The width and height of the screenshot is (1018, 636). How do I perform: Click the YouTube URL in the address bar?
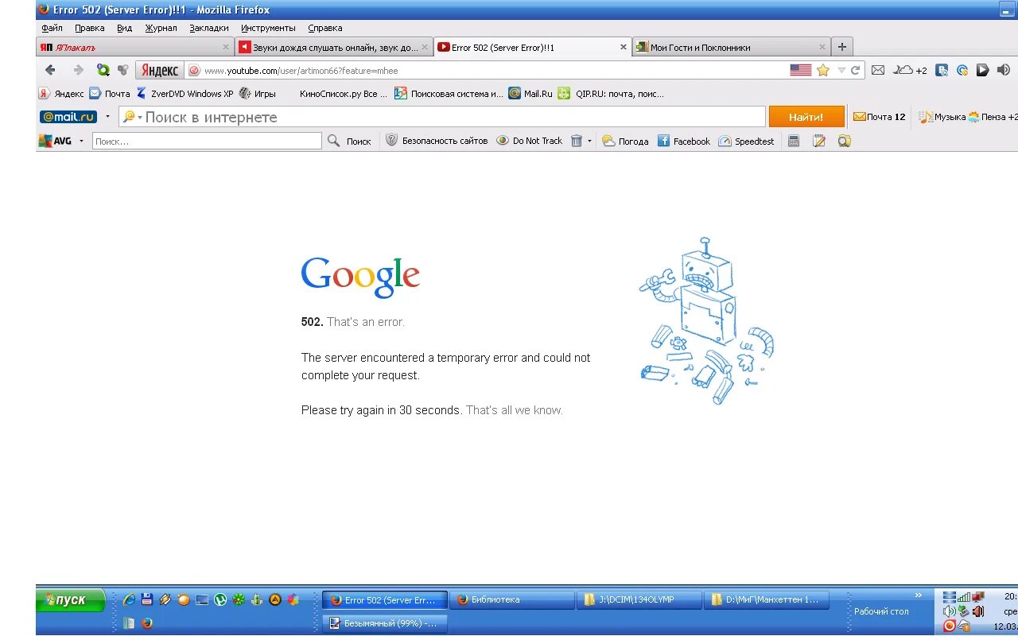click(301, 71)
